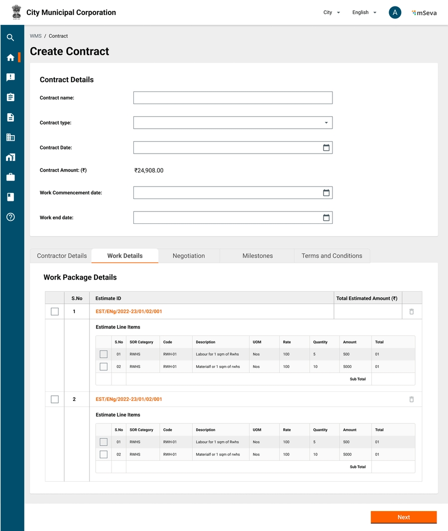Open help question mark icon
This screenshot has width=448, height=531.
[10, 217]
